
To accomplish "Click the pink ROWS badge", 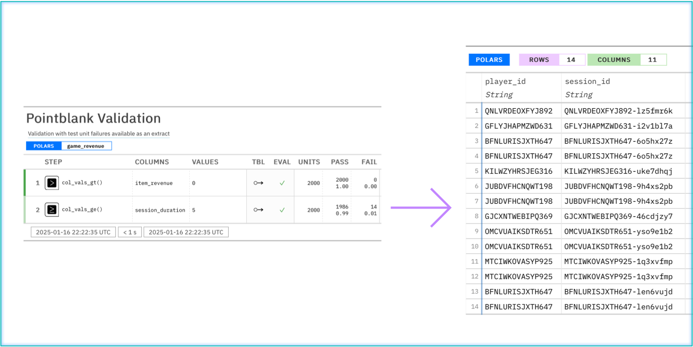I will coord(539,60).
